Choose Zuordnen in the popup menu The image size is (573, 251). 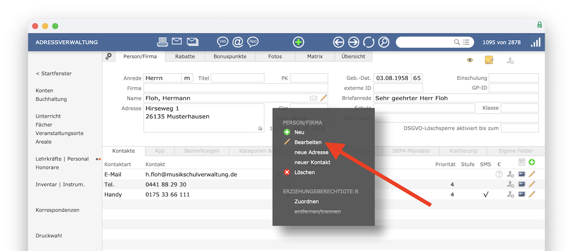click(307, 201)
